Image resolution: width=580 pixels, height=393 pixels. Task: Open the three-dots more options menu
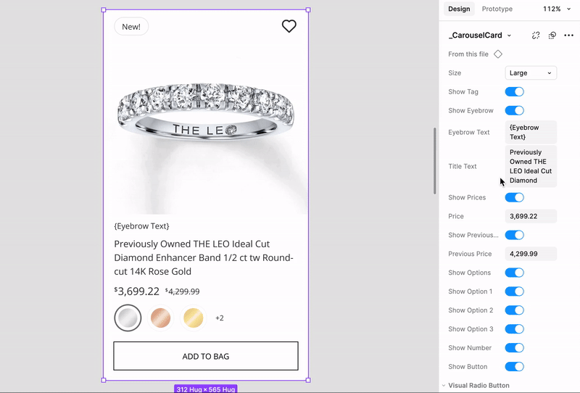click(568, 35)
